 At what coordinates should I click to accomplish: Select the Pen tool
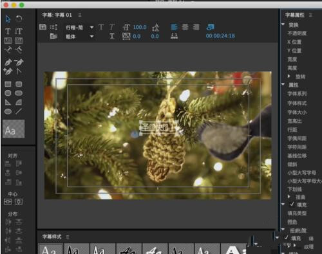8,62
